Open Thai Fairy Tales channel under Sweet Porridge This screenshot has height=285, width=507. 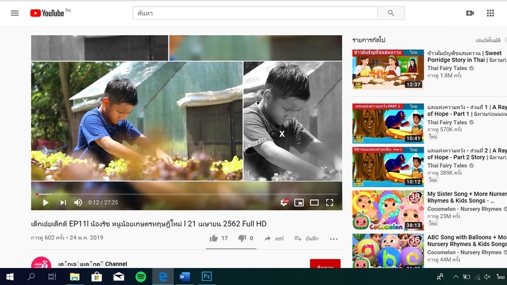447,68
